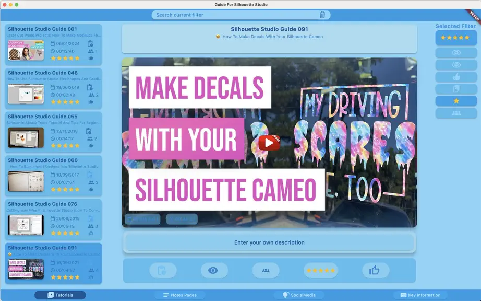Toggle the crossed-out eye unwatched filter
This screenshot has width=481, height=301.
(x=456, y=65)
